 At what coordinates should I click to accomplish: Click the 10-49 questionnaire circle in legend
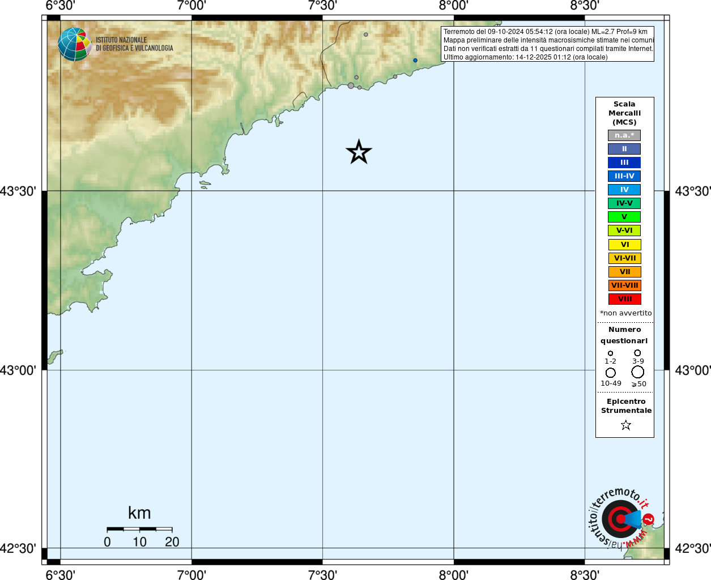[611, 373]
